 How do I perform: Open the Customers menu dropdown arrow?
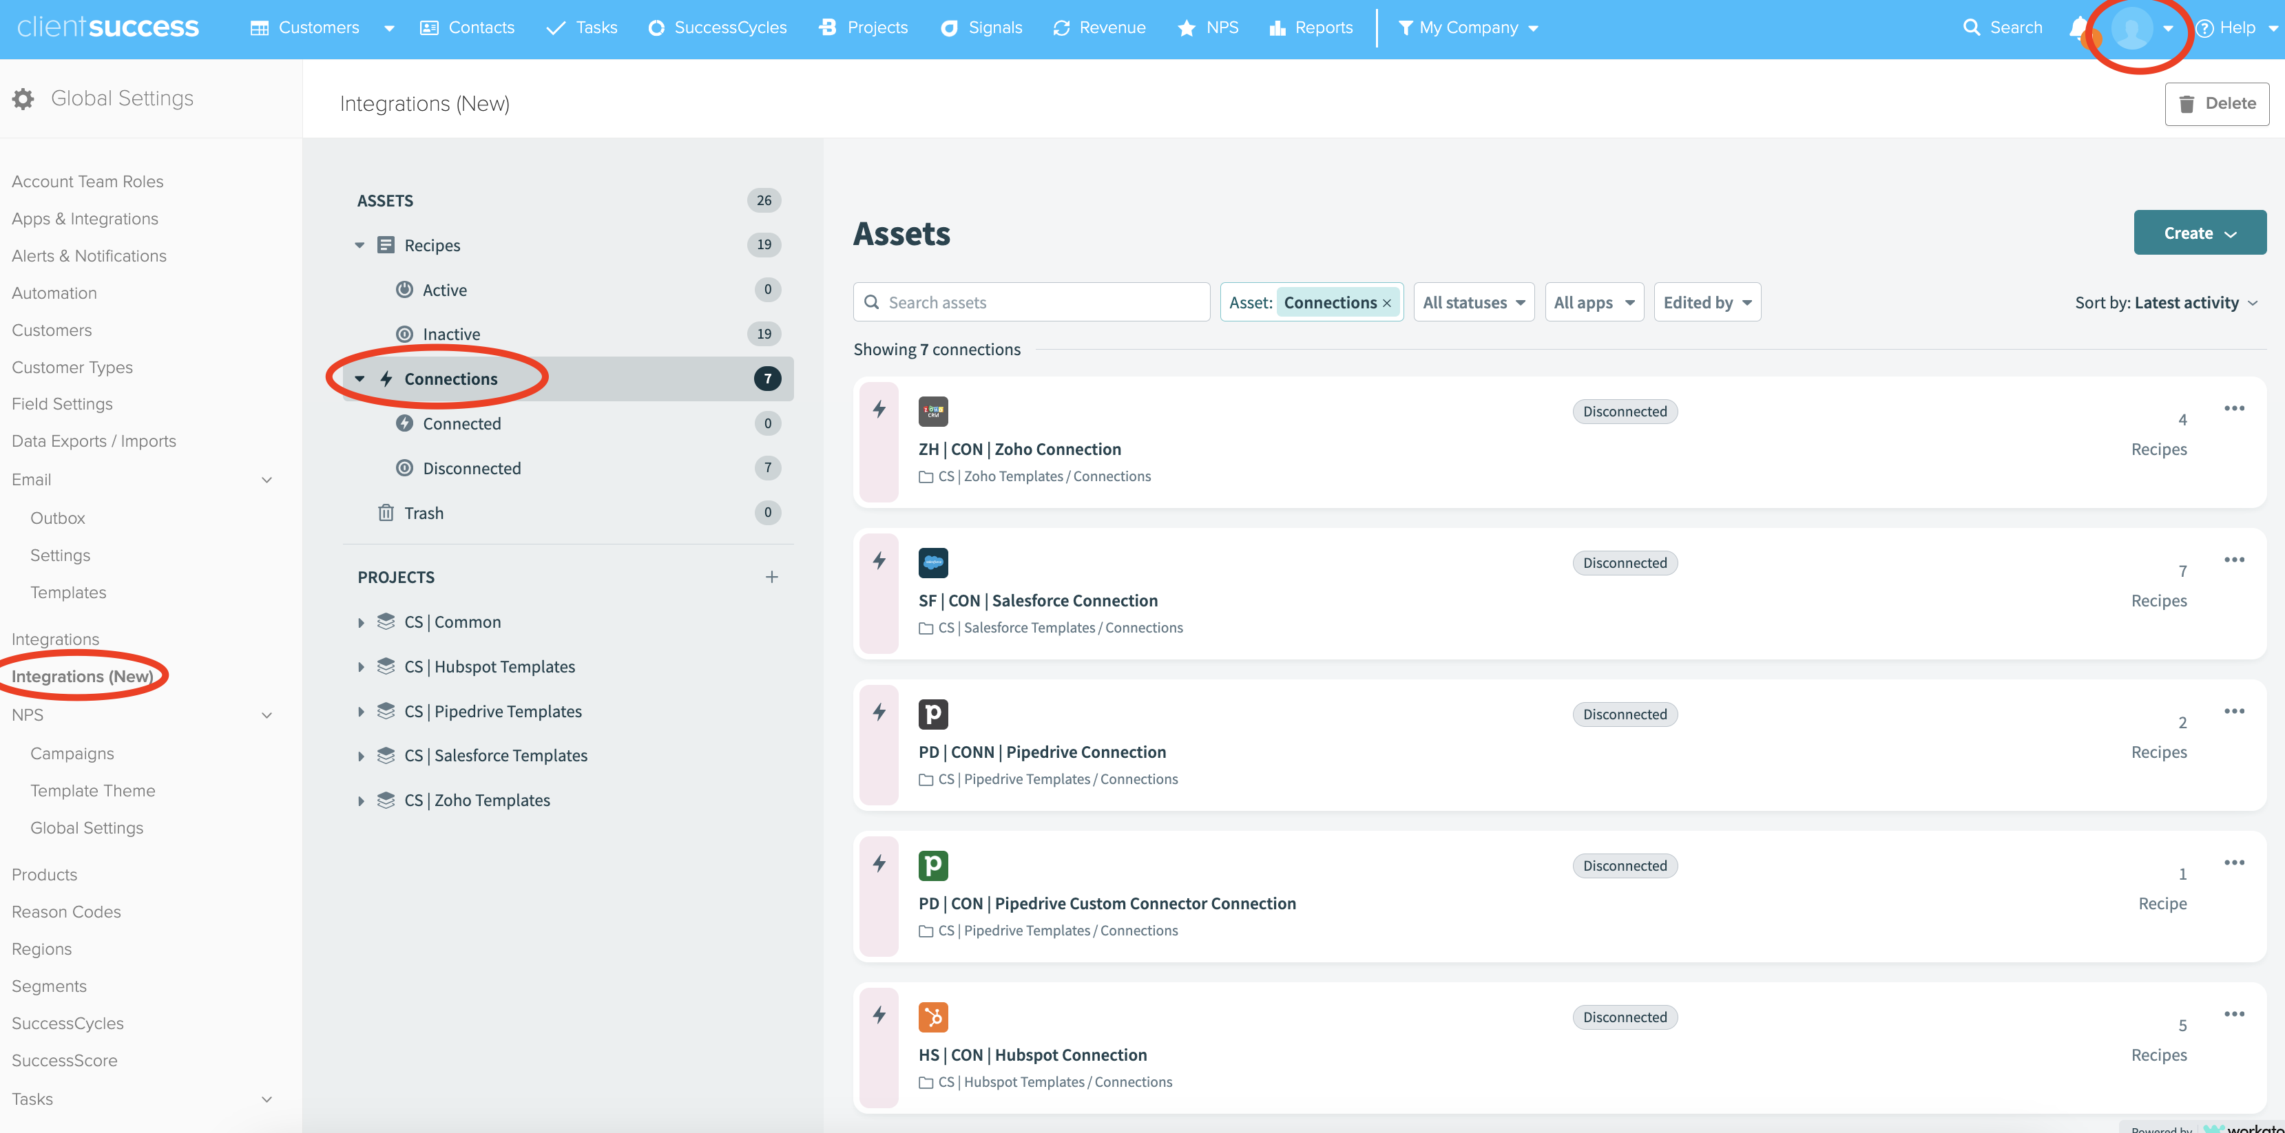388,28
